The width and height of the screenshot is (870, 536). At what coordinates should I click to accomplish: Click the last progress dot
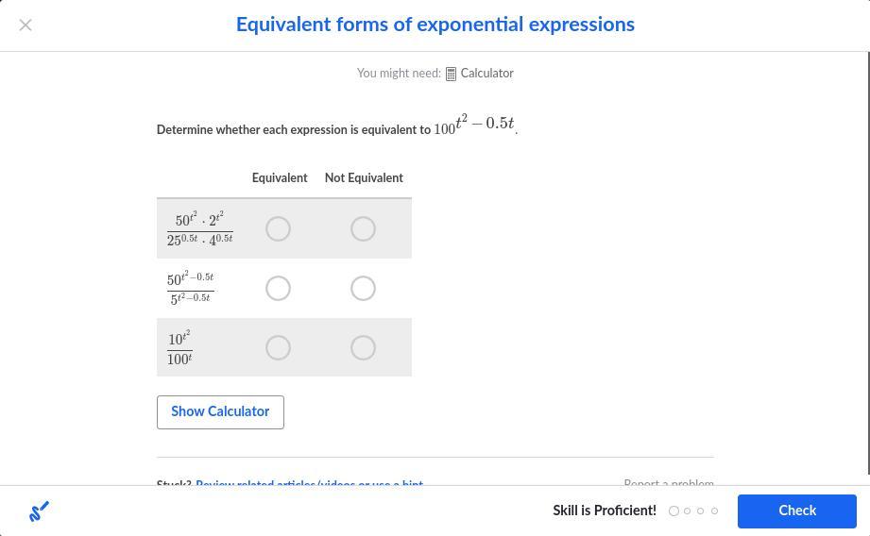pyautogui.click(x=714, y=511)
